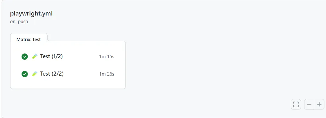Click the 'on: push' trigger text

click(19, 22)
